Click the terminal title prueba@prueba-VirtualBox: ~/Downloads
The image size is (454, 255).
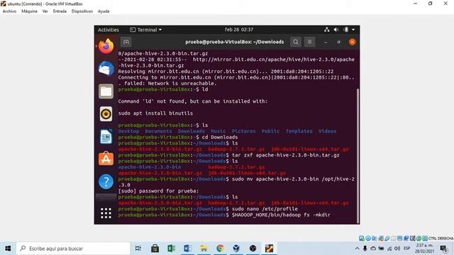[235, 42]
